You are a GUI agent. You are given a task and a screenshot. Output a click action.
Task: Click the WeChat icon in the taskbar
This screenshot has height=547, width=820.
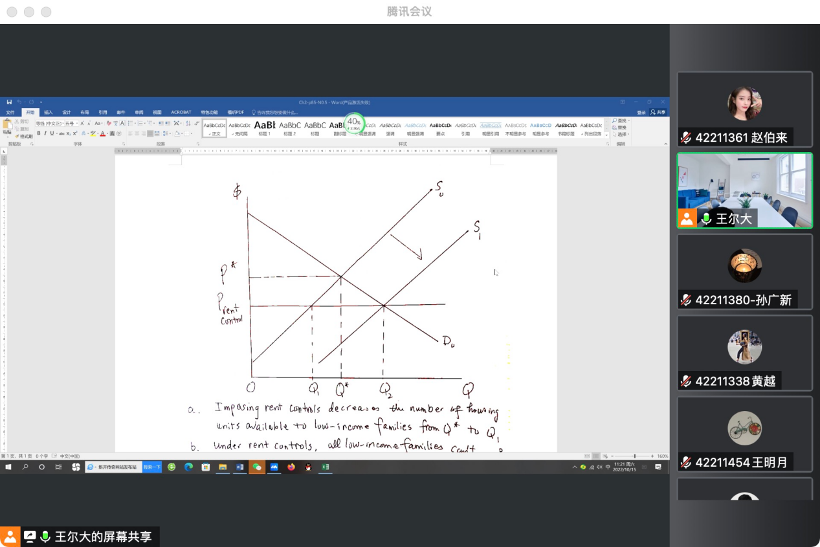[x=257, y=467]
